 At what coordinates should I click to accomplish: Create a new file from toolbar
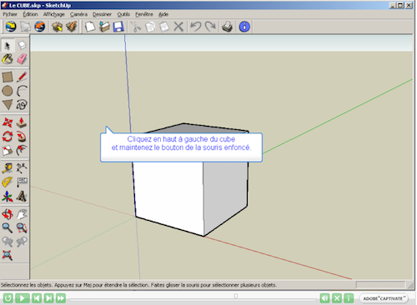[x=90, y=27]
